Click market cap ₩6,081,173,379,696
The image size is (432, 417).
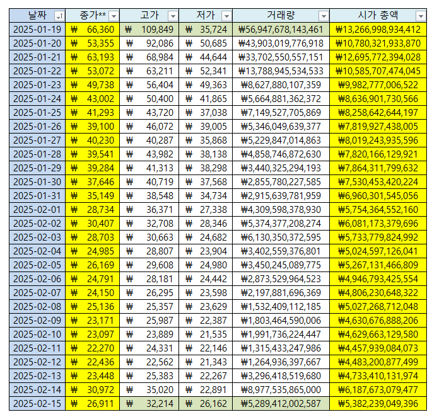[378, 223]
